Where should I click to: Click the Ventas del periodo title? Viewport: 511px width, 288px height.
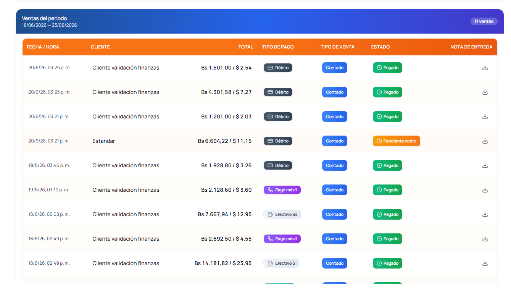tap(44, 18)
